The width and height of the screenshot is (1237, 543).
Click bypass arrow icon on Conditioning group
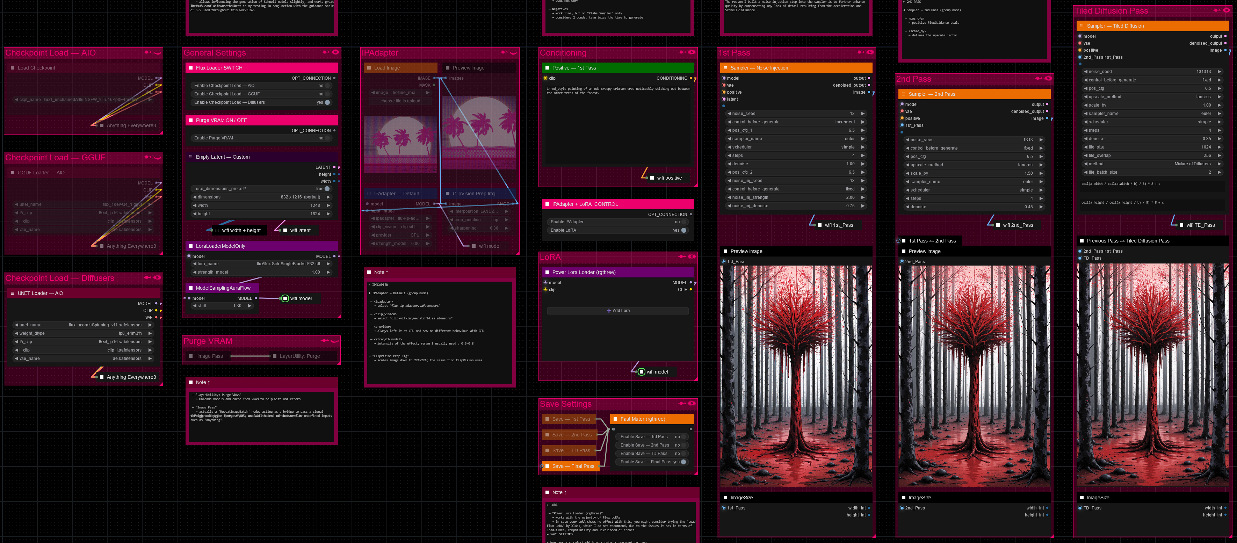coord(682,52)
